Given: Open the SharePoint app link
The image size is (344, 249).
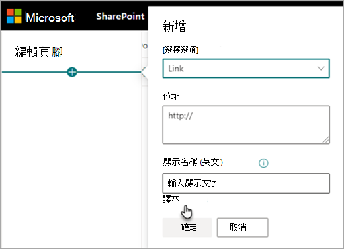Looking at the screenshot, I should tap(120, 17).
